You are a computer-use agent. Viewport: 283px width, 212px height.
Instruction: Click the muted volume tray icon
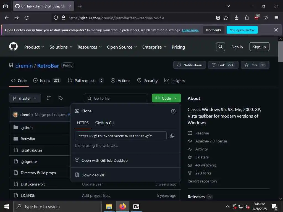pyautogui.click(x=247, y=206)
